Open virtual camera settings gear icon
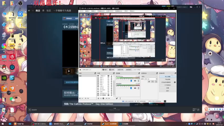This screenshot has height=126, width=224. click(175, 82)
